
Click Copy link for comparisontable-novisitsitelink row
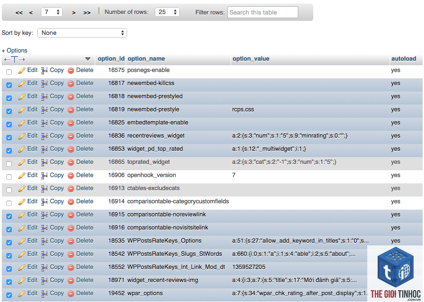tap(57, 228)
